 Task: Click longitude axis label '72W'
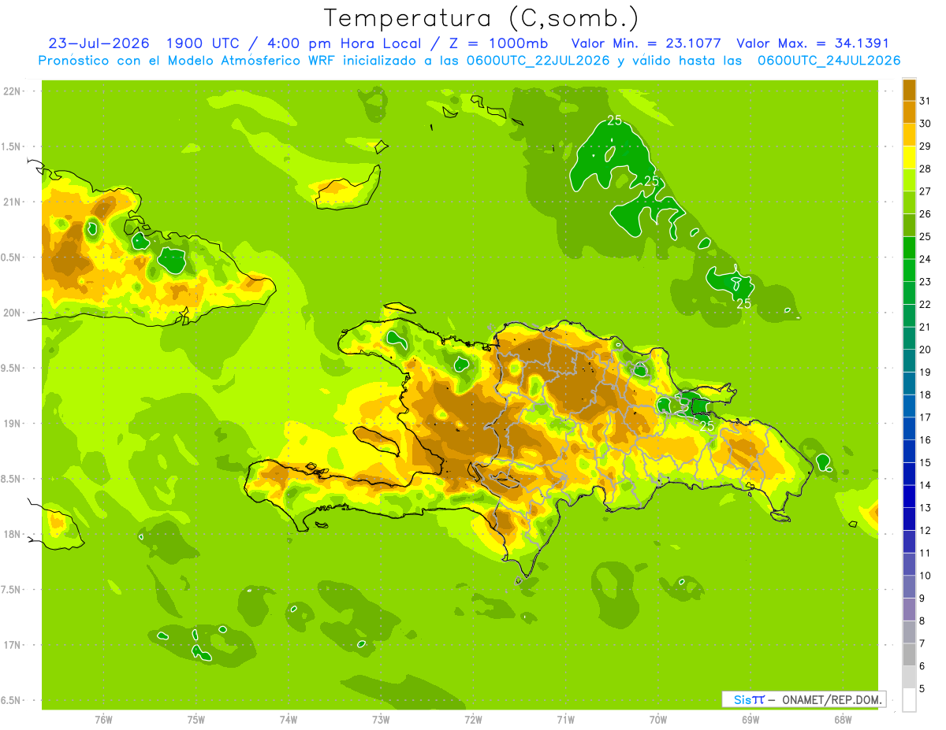pyautogui.click(x=473, y=720)
